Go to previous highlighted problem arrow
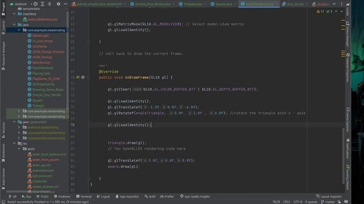The image size is (364, 204). coord(336,11)
